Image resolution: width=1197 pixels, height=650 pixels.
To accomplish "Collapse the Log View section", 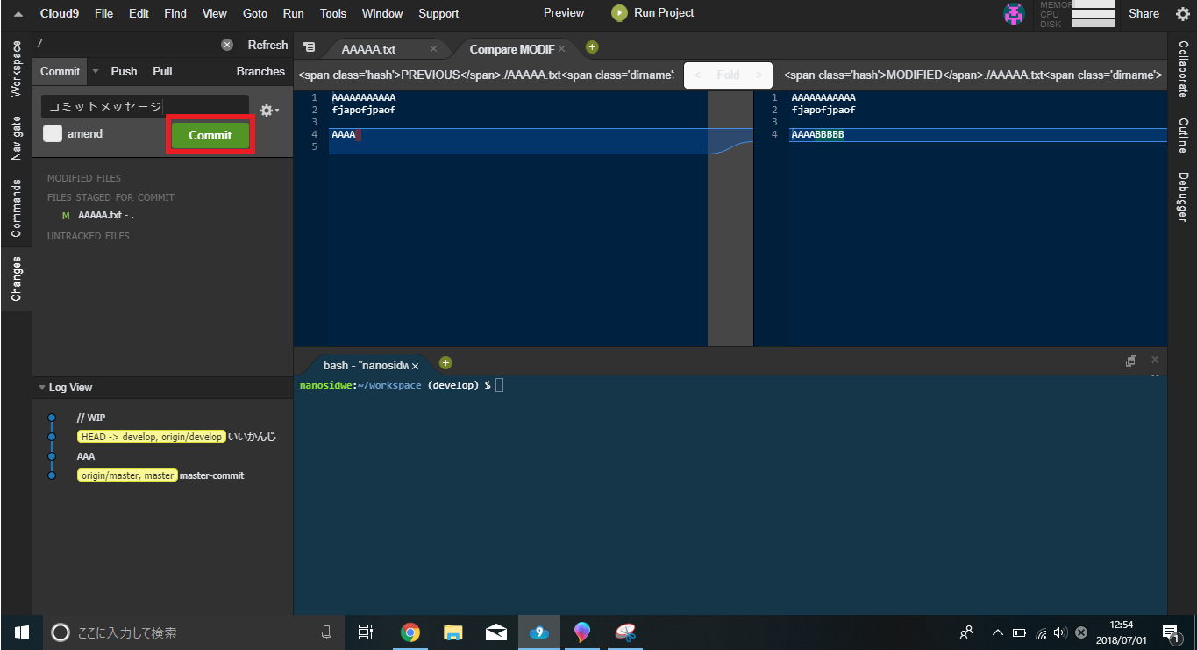I will [x=42, y=387].
